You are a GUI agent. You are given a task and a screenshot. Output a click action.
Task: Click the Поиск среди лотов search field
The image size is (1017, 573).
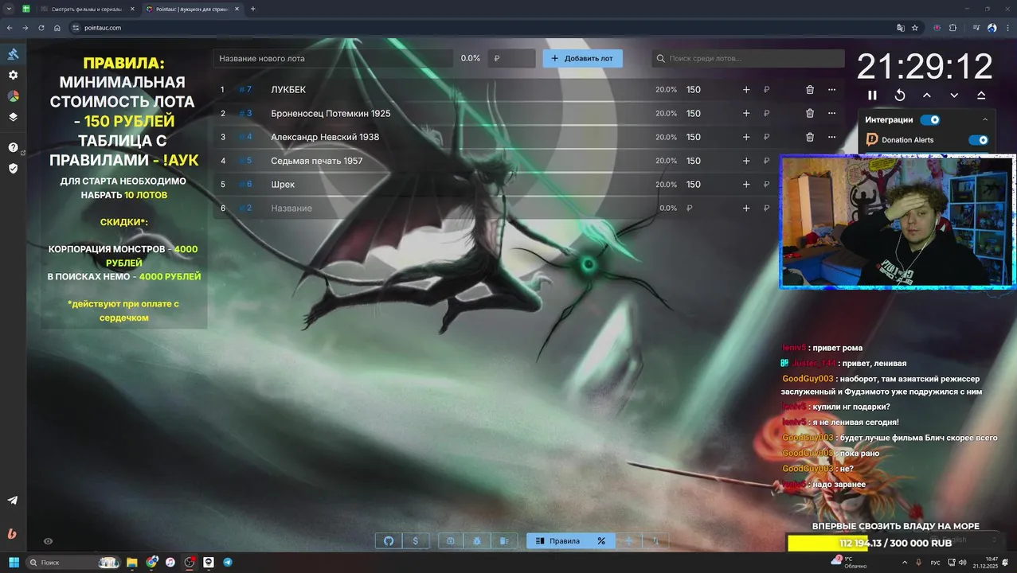[748, 58]
